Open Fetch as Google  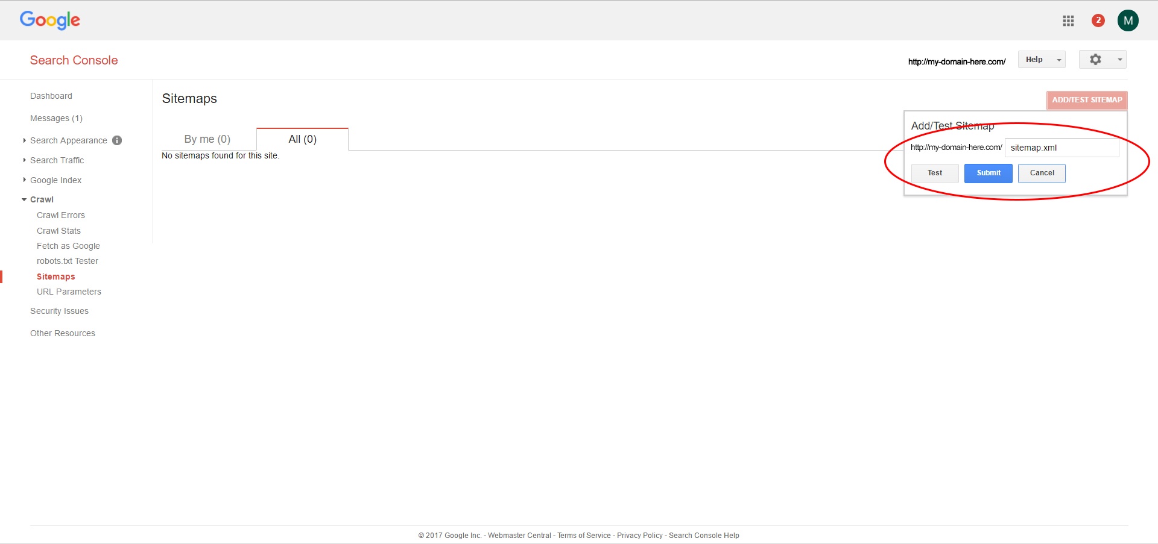pos(68,246)
